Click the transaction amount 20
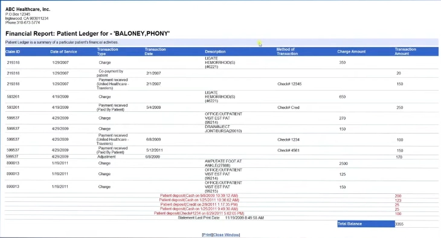The height and width of the screenshot is (238, 441). [x=399, y=73]
